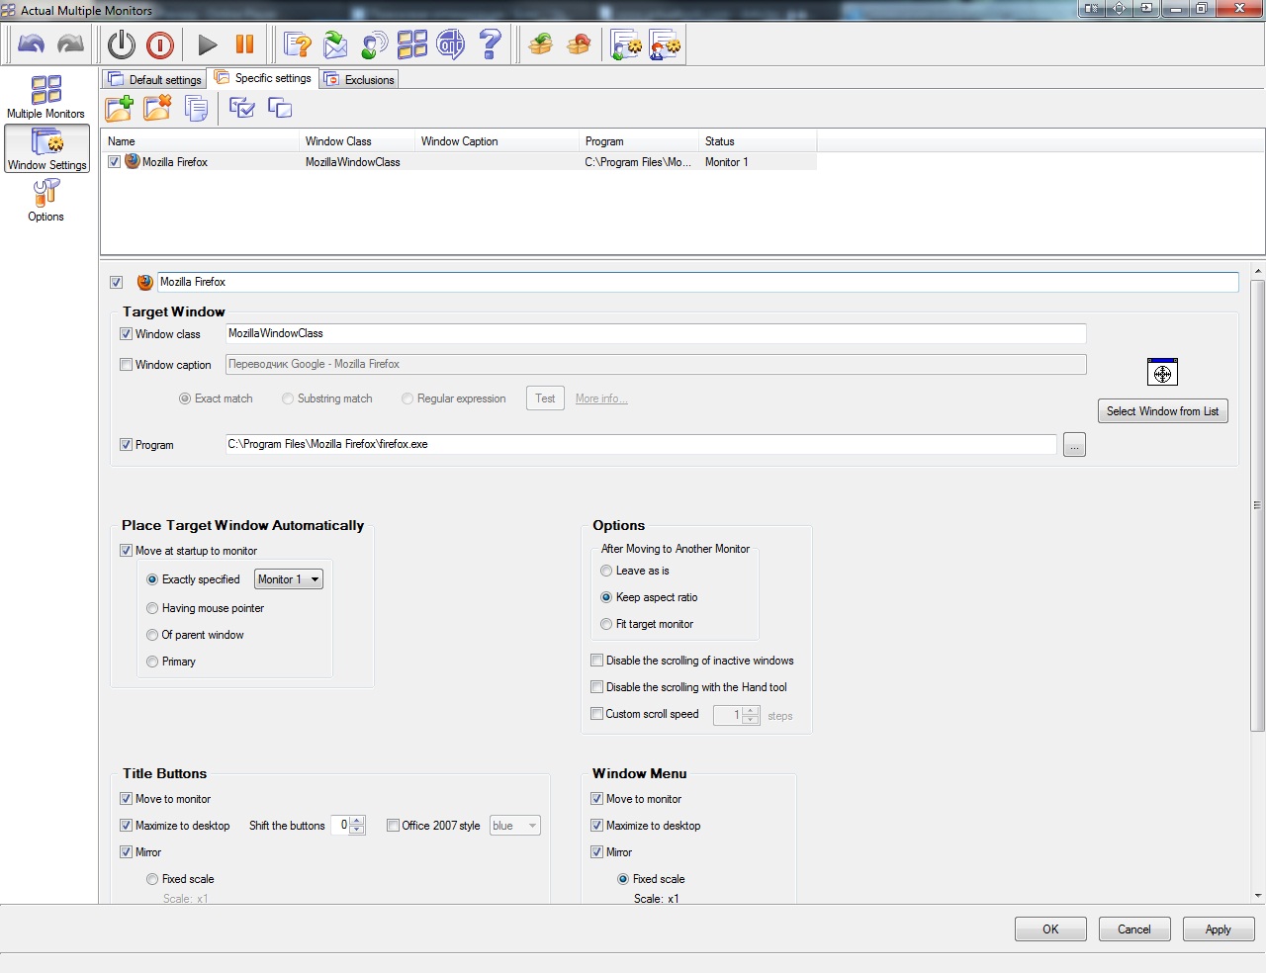Screen dimensions: 1266x973
Task: Select Of parent window radio option
Action: (152, 635)
